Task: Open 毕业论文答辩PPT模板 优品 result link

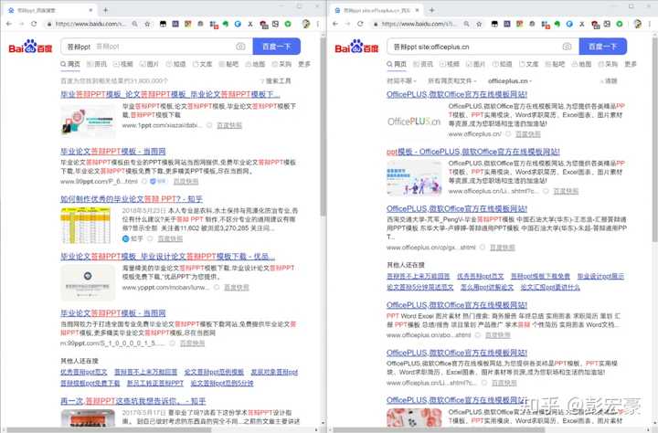Action: (x=168, y=257)
